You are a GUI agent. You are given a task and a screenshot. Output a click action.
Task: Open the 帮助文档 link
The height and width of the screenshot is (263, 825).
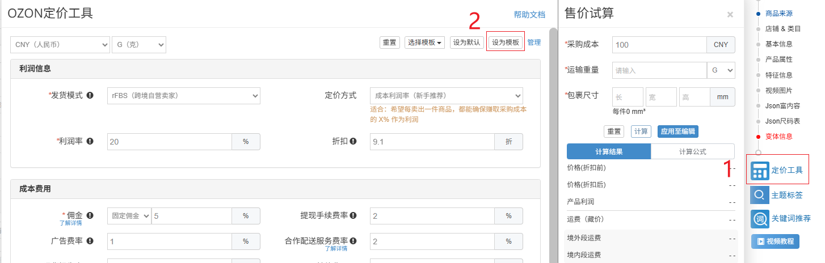(x=529, y=15)
